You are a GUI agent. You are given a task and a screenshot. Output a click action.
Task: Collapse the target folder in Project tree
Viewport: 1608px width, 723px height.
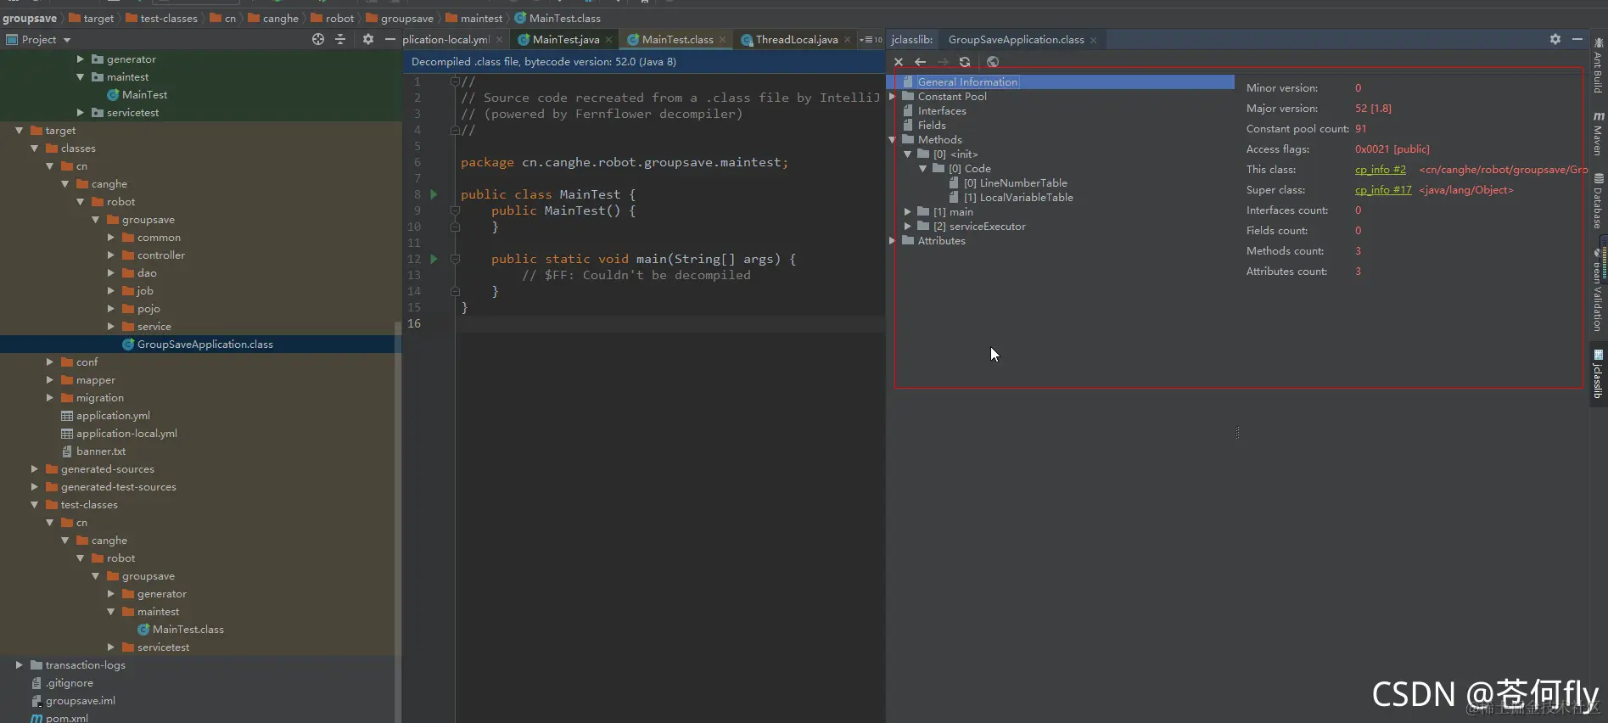click(19, 131)
